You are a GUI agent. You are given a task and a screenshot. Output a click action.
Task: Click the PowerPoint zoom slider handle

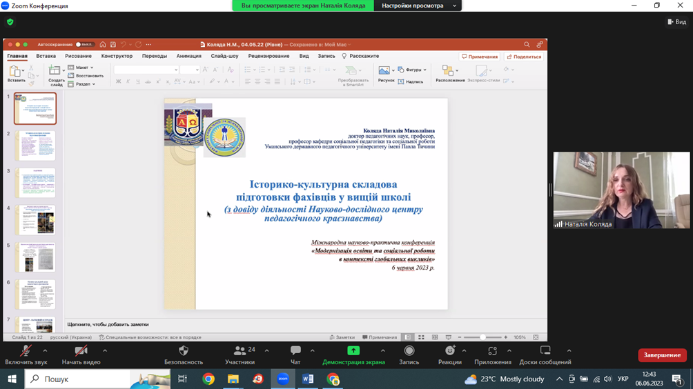(x=482, y=337)
